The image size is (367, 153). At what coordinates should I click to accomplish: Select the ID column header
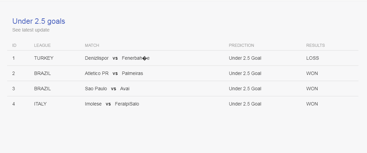point(14,45)
